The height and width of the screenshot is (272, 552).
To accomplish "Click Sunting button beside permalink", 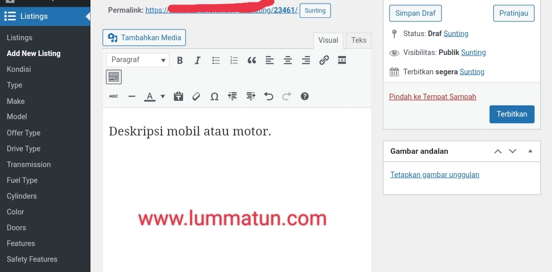I will coord(315,11).
